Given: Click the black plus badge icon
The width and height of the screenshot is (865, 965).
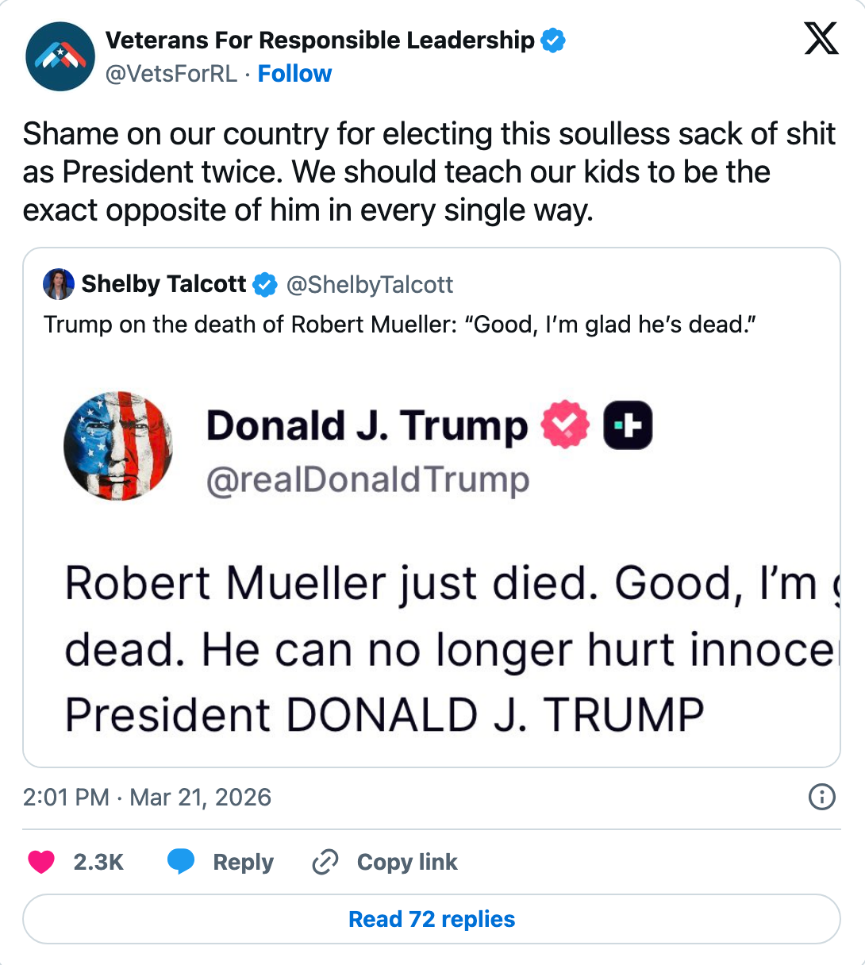Looking at the screenshot, I should click(628, 425).
